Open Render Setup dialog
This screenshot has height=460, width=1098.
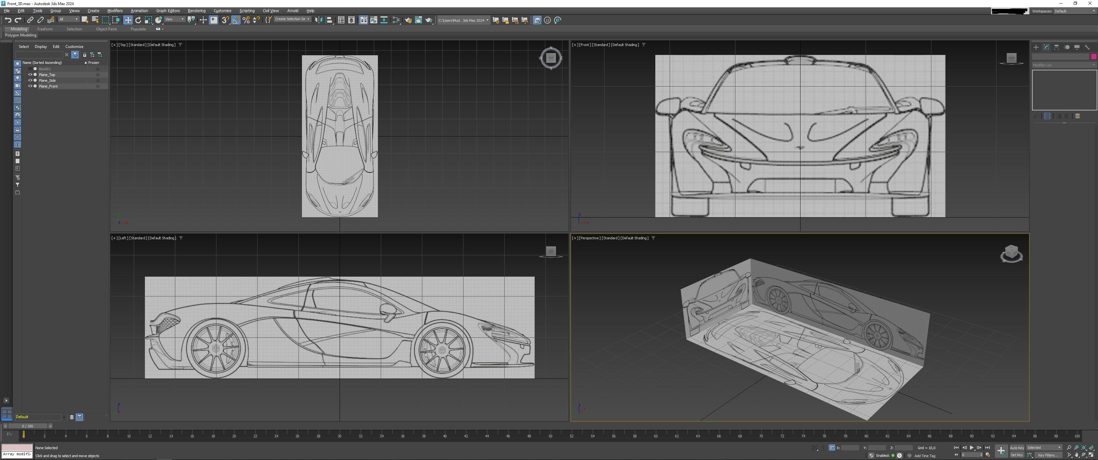(408, 20)
